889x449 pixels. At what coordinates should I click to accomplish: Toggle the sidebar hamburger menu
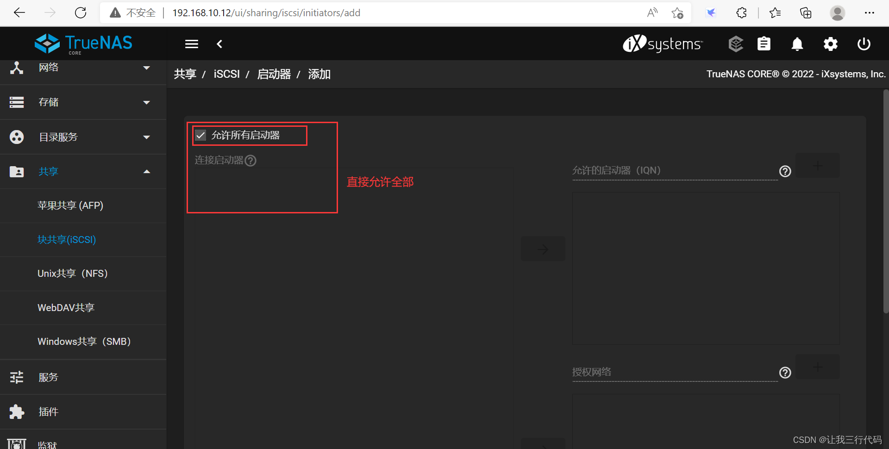pos(192,44)
